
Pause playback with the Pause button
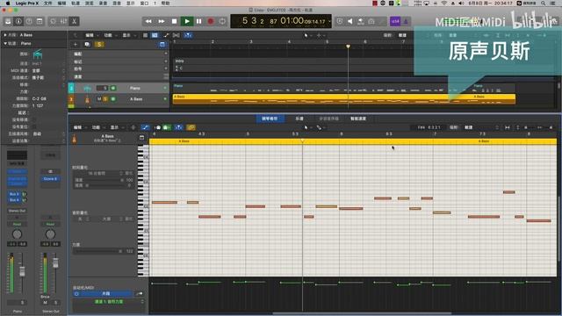[x=199, y=21]
